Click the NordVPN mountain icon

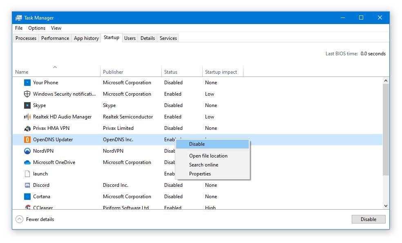coord(27,151)
